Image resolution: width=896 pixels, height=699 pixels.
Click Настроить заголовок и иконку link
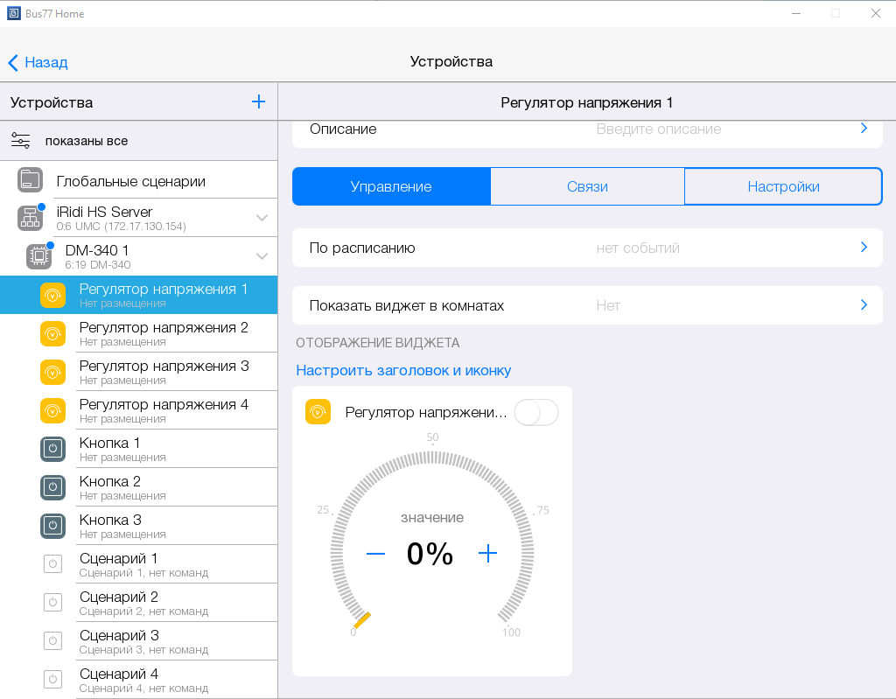pos(403,370)
